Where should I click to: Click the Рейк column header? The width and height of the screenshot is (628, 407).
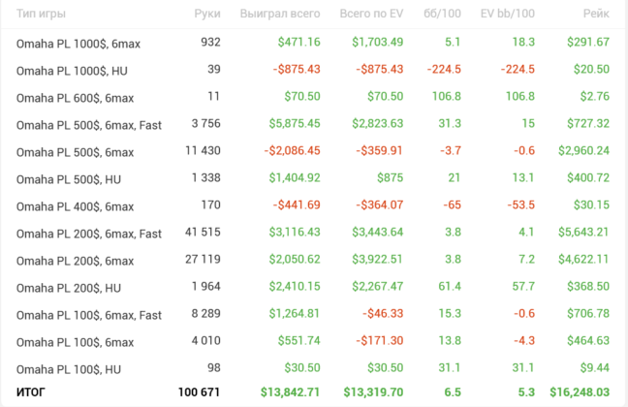(596, 14)
